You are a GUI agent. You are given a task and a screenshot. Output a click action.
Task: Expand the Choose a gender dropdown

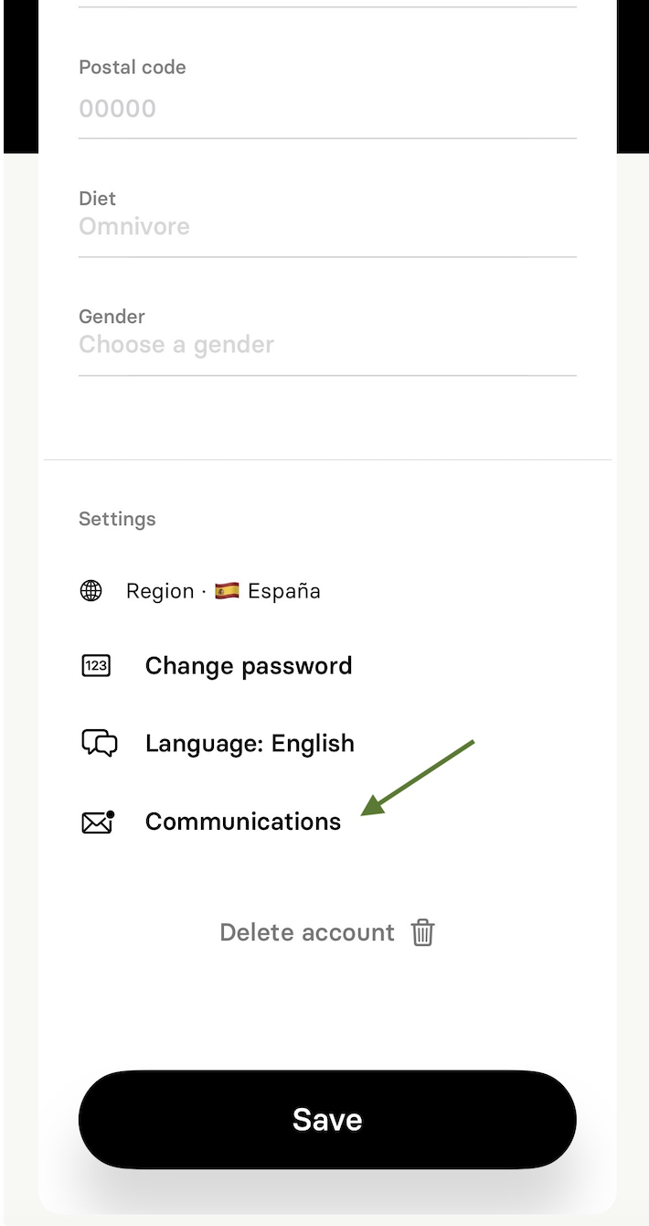click(x=327, y=345)
